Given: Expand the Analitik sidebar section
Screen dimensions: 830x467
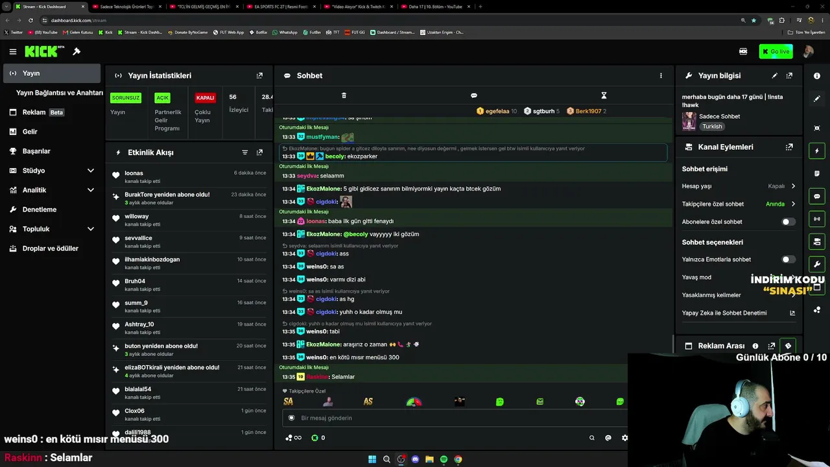Looking at the screenshot, I should pyautogui.click(x=90, y=190).
